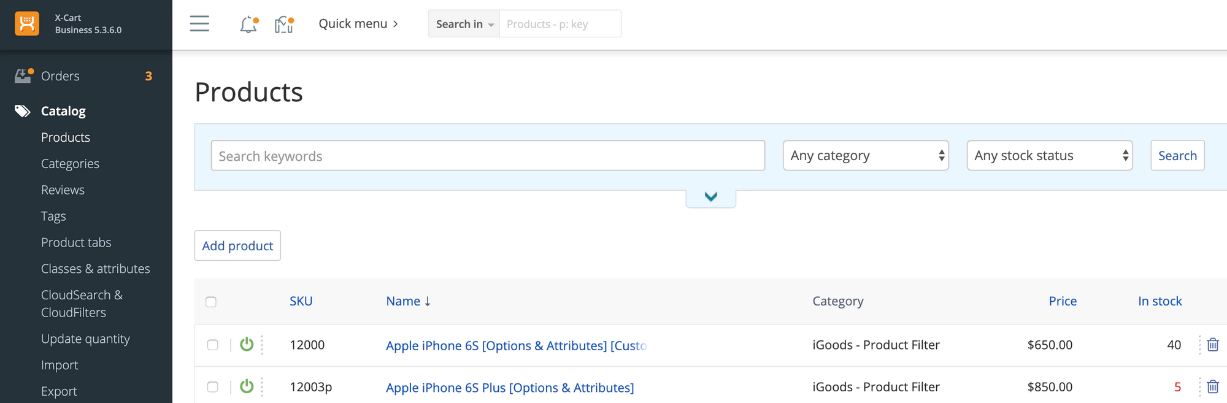This screenshot has width=1227, height=403.
Task: Select checkbox for Apple iPhone 6S row
Action: pyautogui.click(x=213, y=345)
